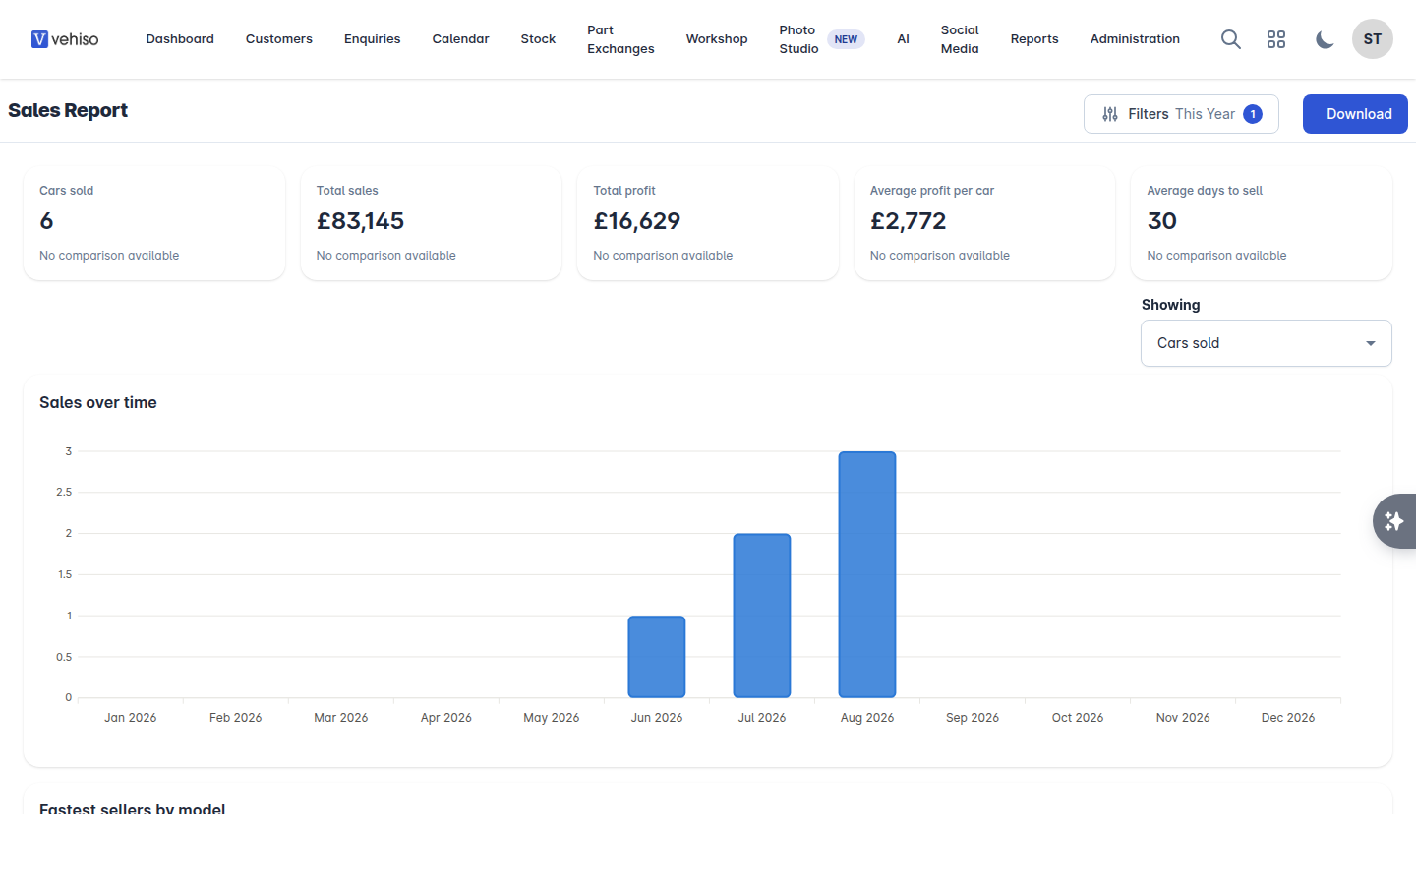Navigate to Part Exchanges
1416x885 pixels.
pyautogui.click(x=620, y=39)
